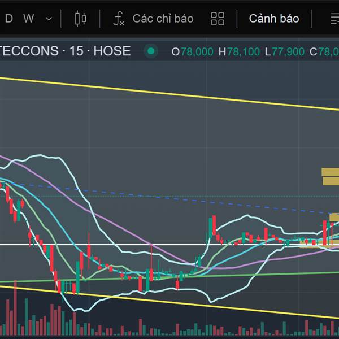Click the high price H78,100
The height and width of the screenshot is (339, 339).
coord(239,52)
